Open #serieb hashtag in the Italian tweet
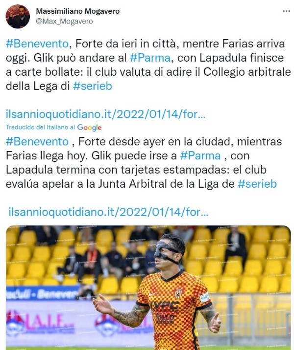 tap(93, 86)
